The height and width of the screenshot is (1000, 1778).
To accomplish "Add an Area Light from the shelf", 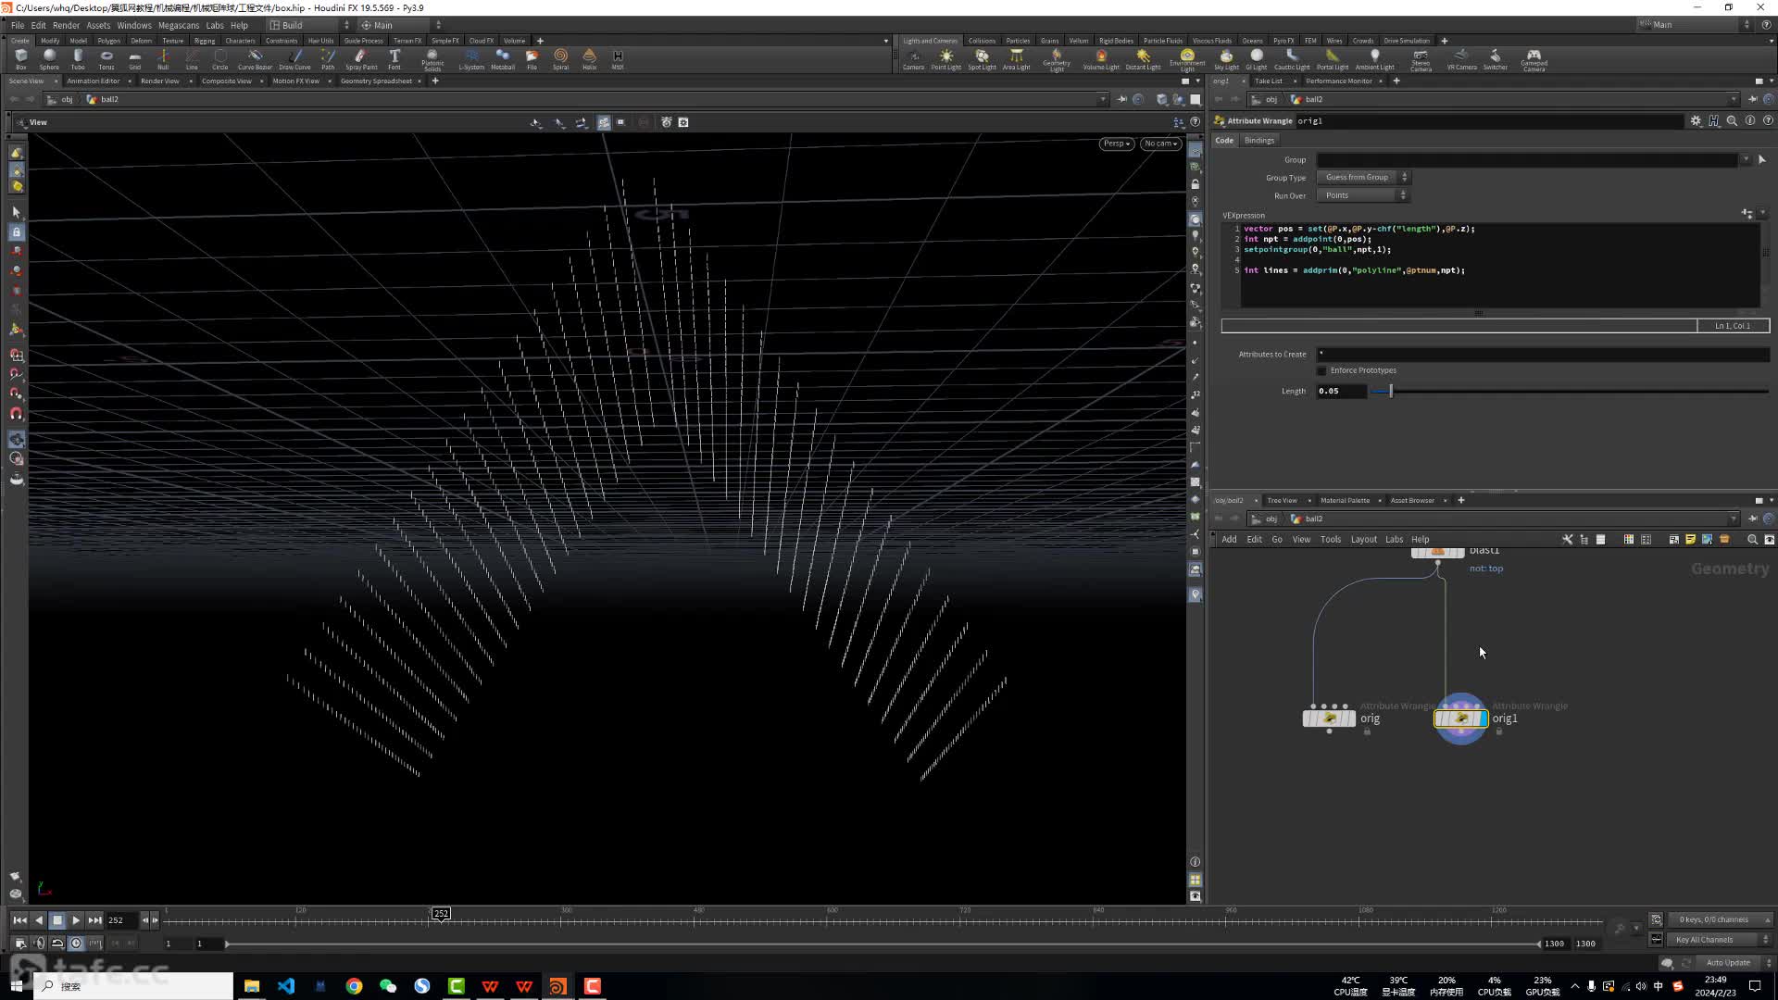I will pyautogui.click(x=1016, y=59).
